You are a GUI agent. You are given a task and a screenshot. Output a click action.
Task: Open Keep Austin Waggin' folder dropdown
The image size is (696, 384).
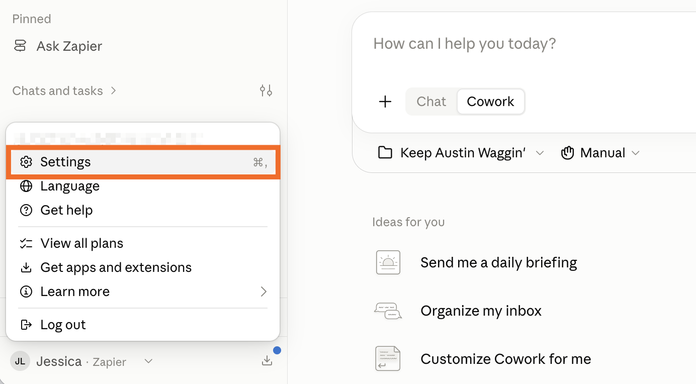point(462,153)
